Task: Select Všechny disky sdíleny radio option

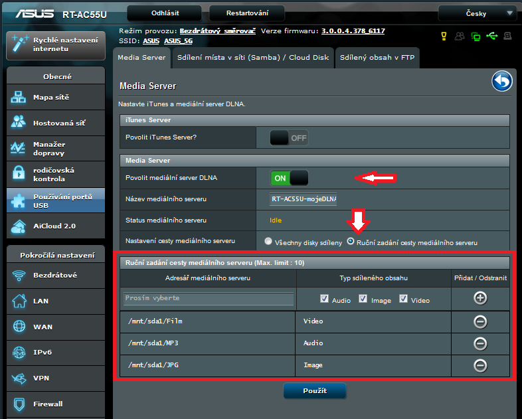Action: pyautogui.click(x=268, y=242)
